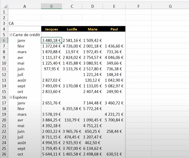Select column A header
Screen dimensions: 189x158
click(x=25, y=6)
